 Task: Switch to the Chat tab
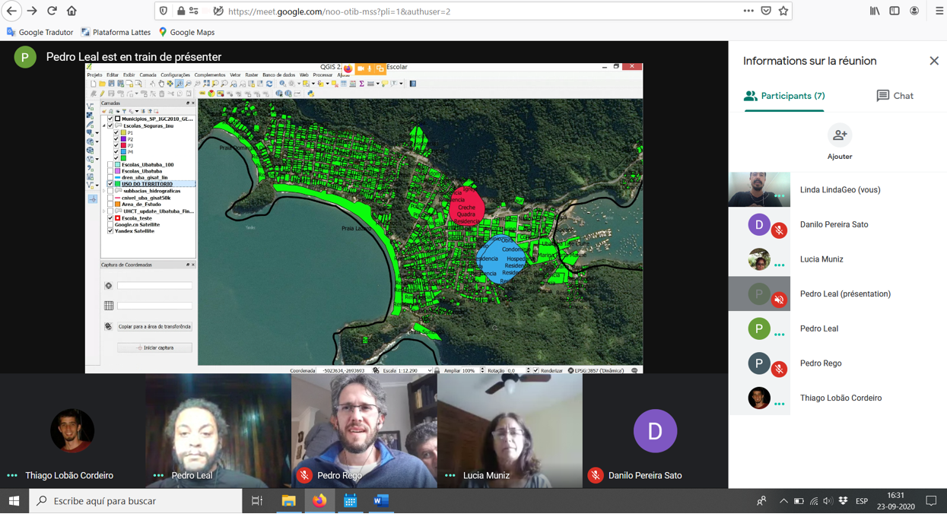(x=895, y=96)
